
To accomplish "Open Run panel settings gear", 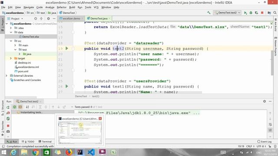I will coord(265,101).
